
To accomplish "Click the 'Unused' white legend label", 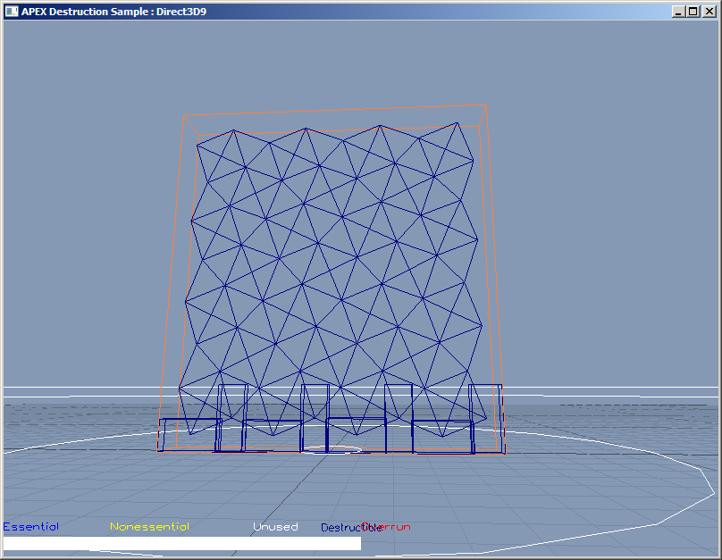I will pos(275,526).
